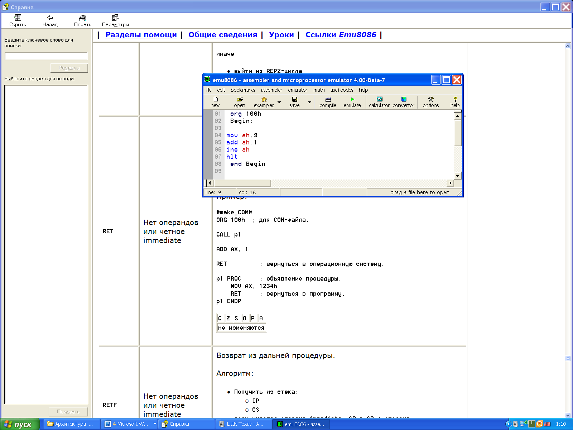Image resolution: width=573 pixels, height=430 pixels.
Task: Follow the Уроки link
Action: (x=281, y=35)
